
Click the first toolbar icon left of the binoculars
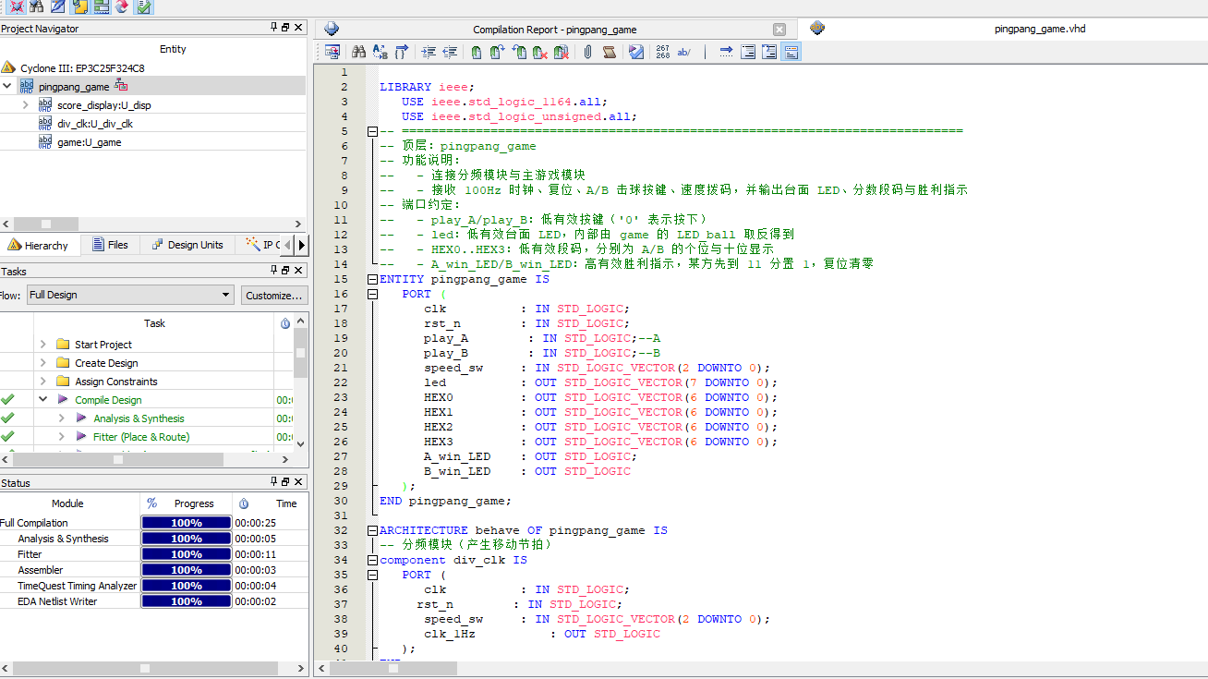click(332, 52)
